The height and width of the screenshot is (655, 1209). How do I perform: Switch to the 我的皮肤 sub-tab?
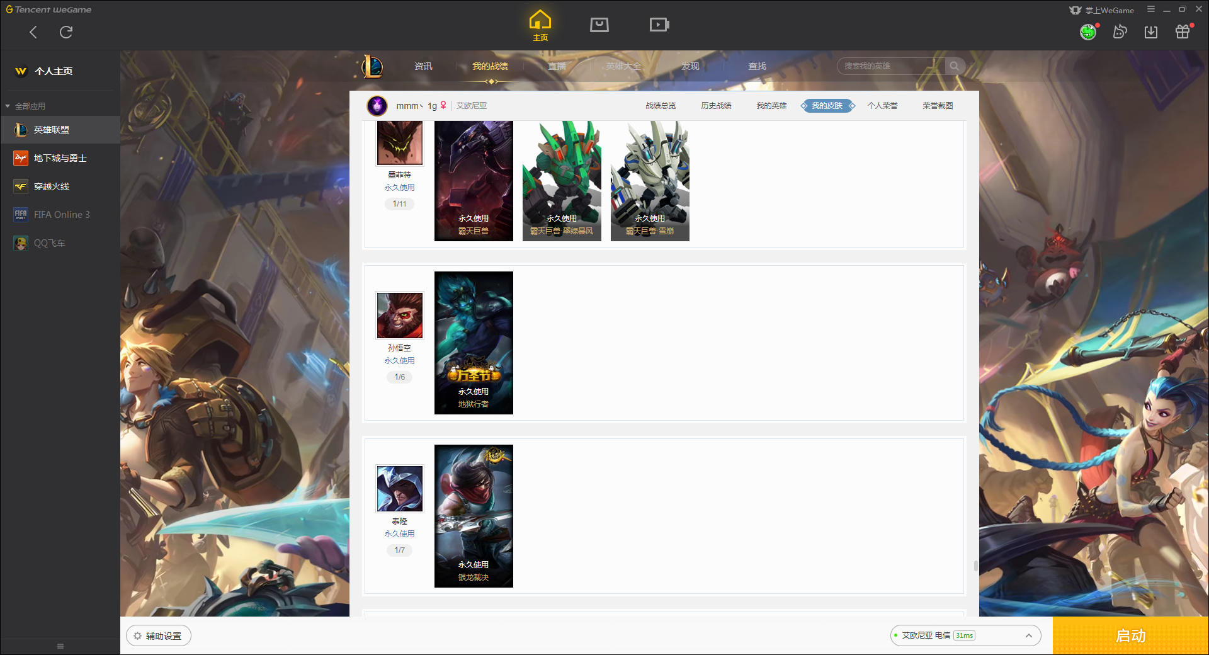click(827, 106)
